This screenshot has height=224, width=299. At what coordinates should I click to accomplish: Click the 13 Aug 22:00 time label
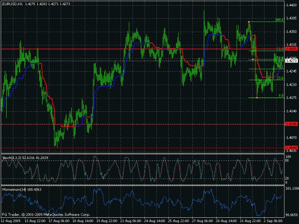point(35,221)
